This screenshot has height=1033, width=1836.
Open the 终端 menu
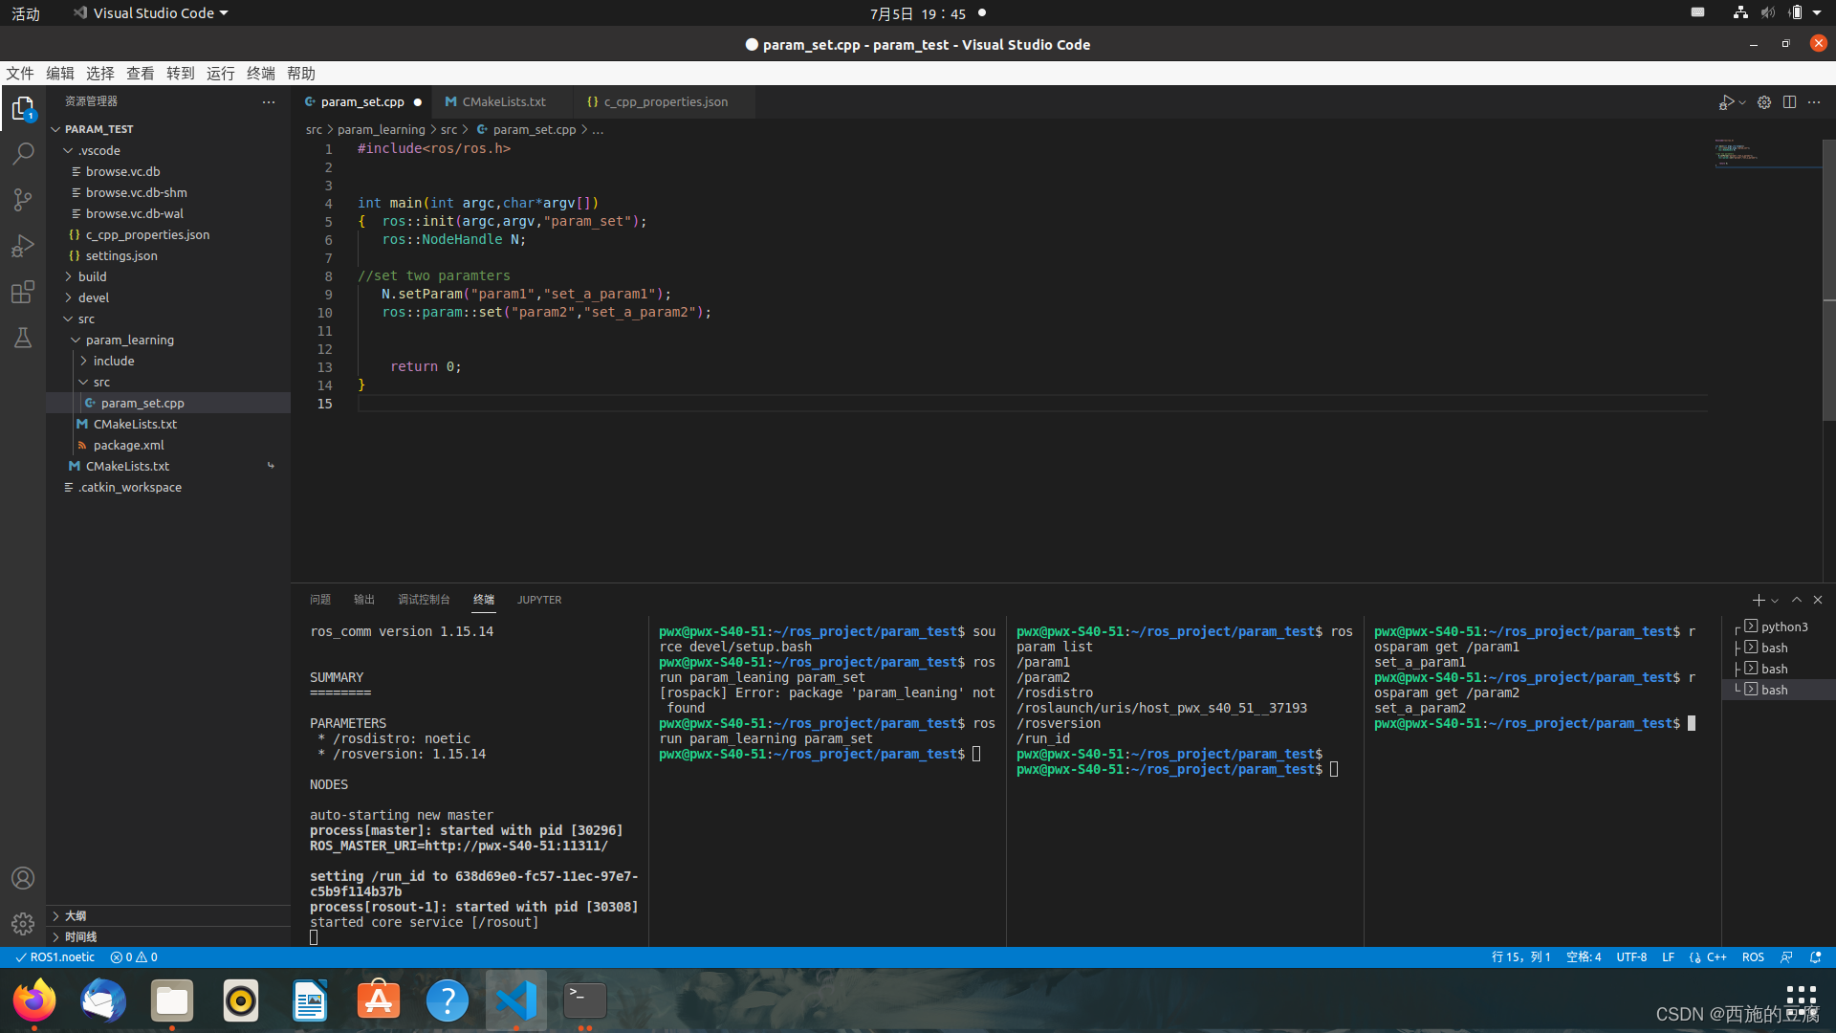pyautogui.click(x=261, y=74)
